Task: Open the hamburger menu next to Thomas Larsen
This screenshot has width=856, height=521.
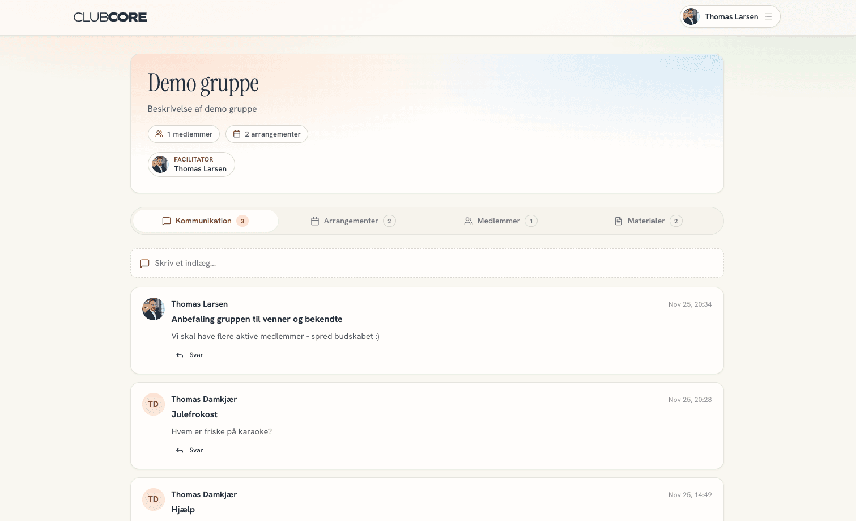Action: click(768, 16)
